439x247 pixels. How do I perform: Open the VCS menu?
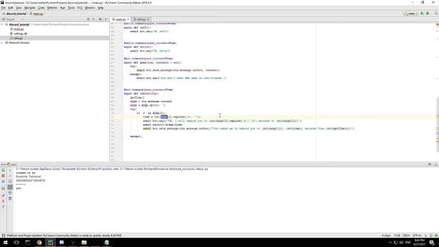click(x=80, y=8)
